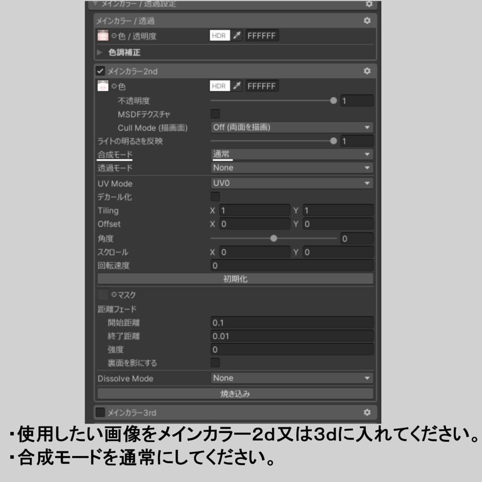
Task: Click the ライトの明るさを反映 value field
Action: pyautogui.click(x=357, y=141)
